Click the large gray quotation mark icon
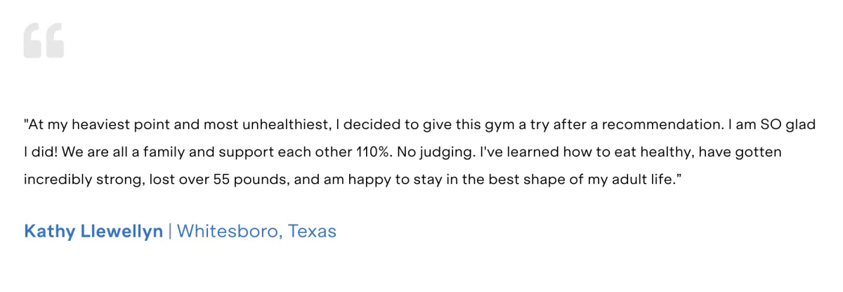This screenshot has width=843, height=292. 44,40
